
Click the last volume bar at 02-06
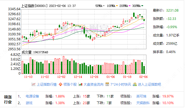point(144,70)
